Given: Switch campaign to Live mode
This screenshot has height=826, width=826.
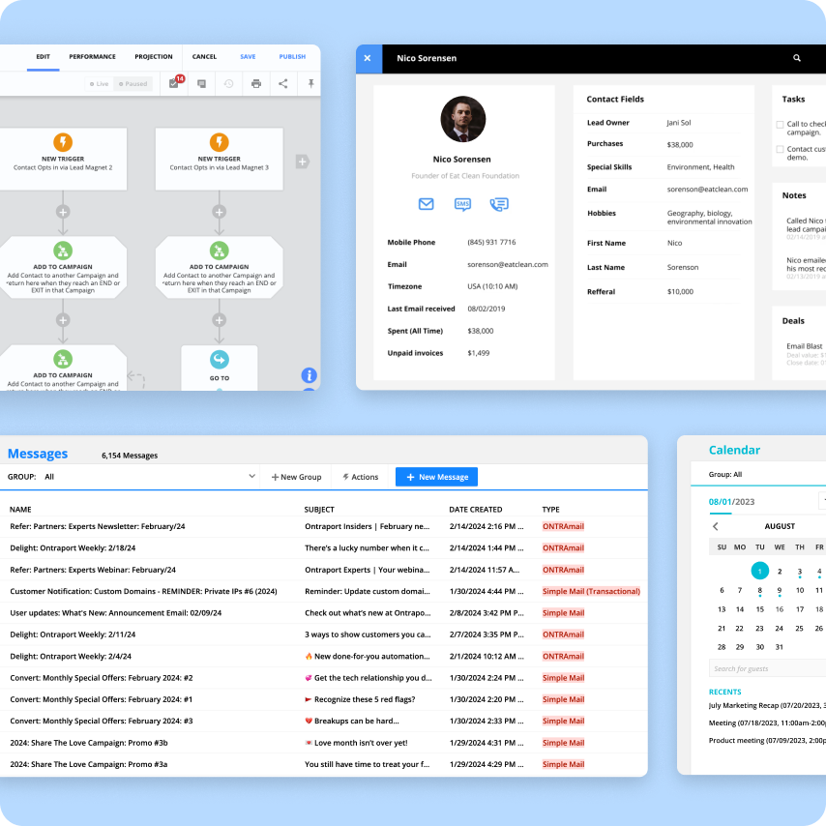Looking at the screenshot, I should pyautogui.click(x=98, y=83).
